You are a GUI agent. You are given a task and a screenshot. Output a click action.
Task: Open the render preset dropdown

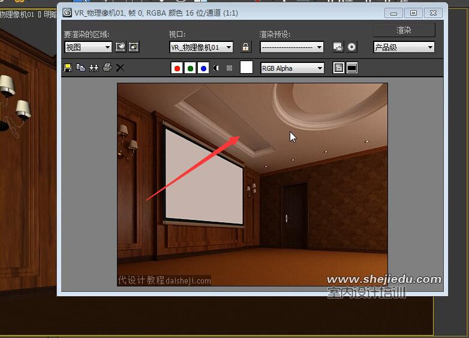pyautogui.click(x=291, y=47)
